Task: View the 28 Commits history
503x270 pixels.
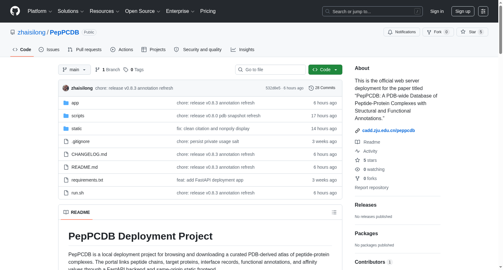Action: (x=322, y=88)
